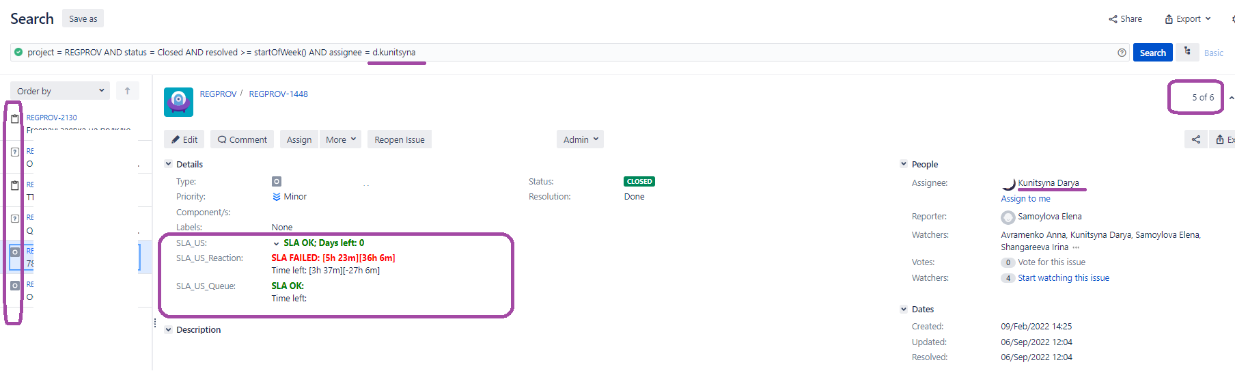This screenshot has height=382, width=1235.
Task: Click the Kunitsyna Darya assignee name
Action: 1049,183
